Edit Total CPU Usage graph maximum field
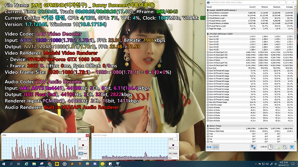The height and width of the screenshot is (167, 298). pyautogui.click(x=173, y=139)
